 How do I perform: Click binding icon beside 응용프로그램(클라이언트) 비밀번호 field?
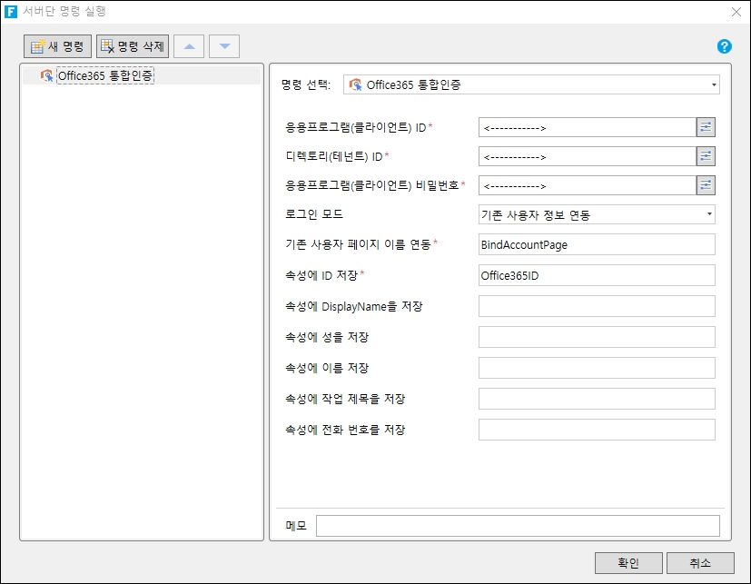click(706, 185)
